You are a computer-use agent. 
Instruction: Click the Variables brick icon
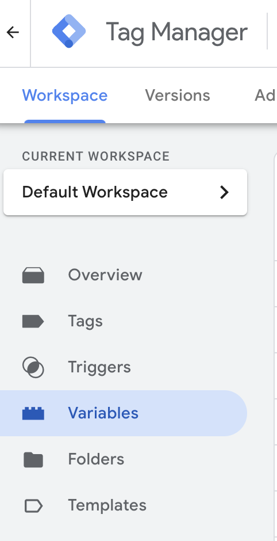click(x=33, y=413)
